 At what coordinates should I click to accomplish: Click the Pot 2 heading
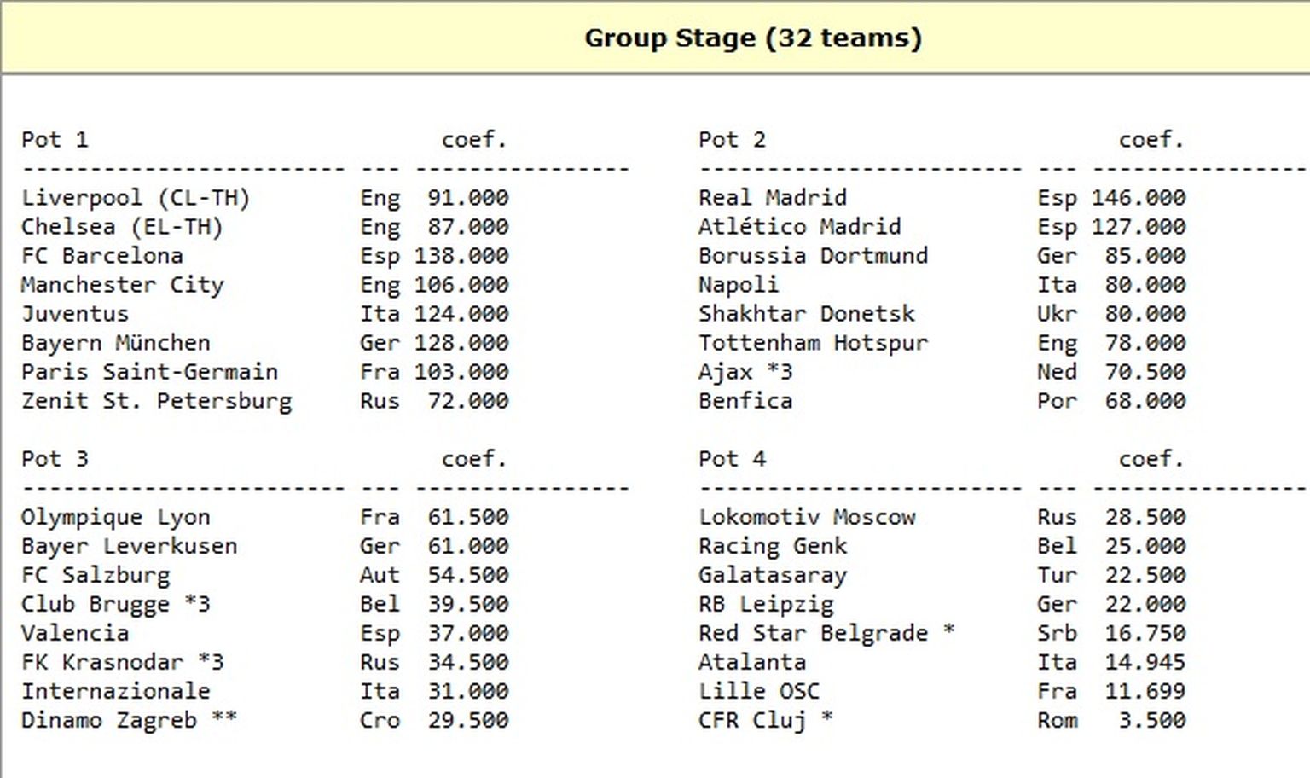(x=732, y=140)
